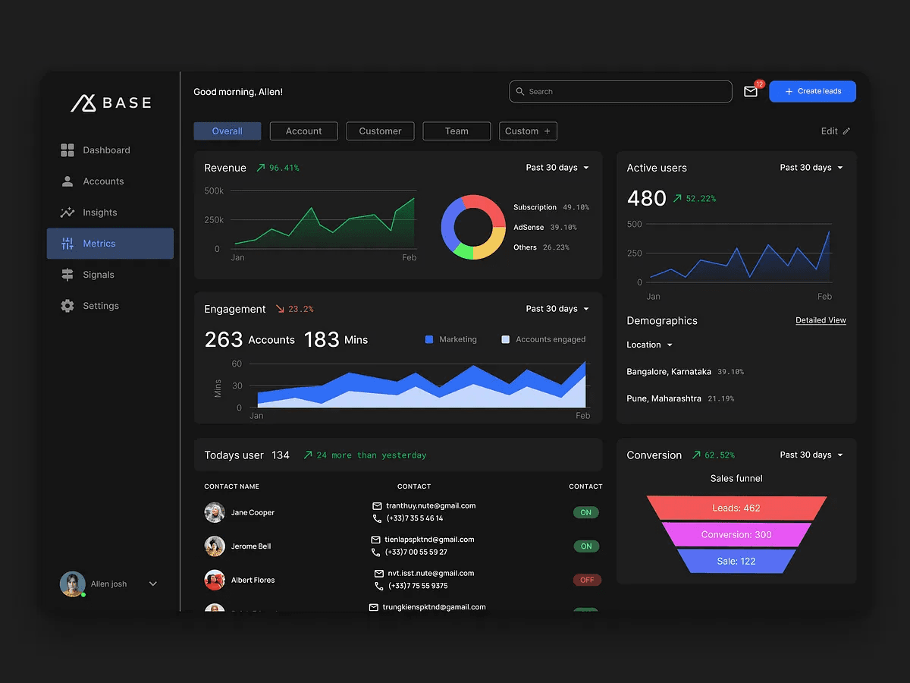Click Subscription 49.10% legend entry
This screenshot has height=683, width=910.
pyautogui.click(x=551, y=207)
